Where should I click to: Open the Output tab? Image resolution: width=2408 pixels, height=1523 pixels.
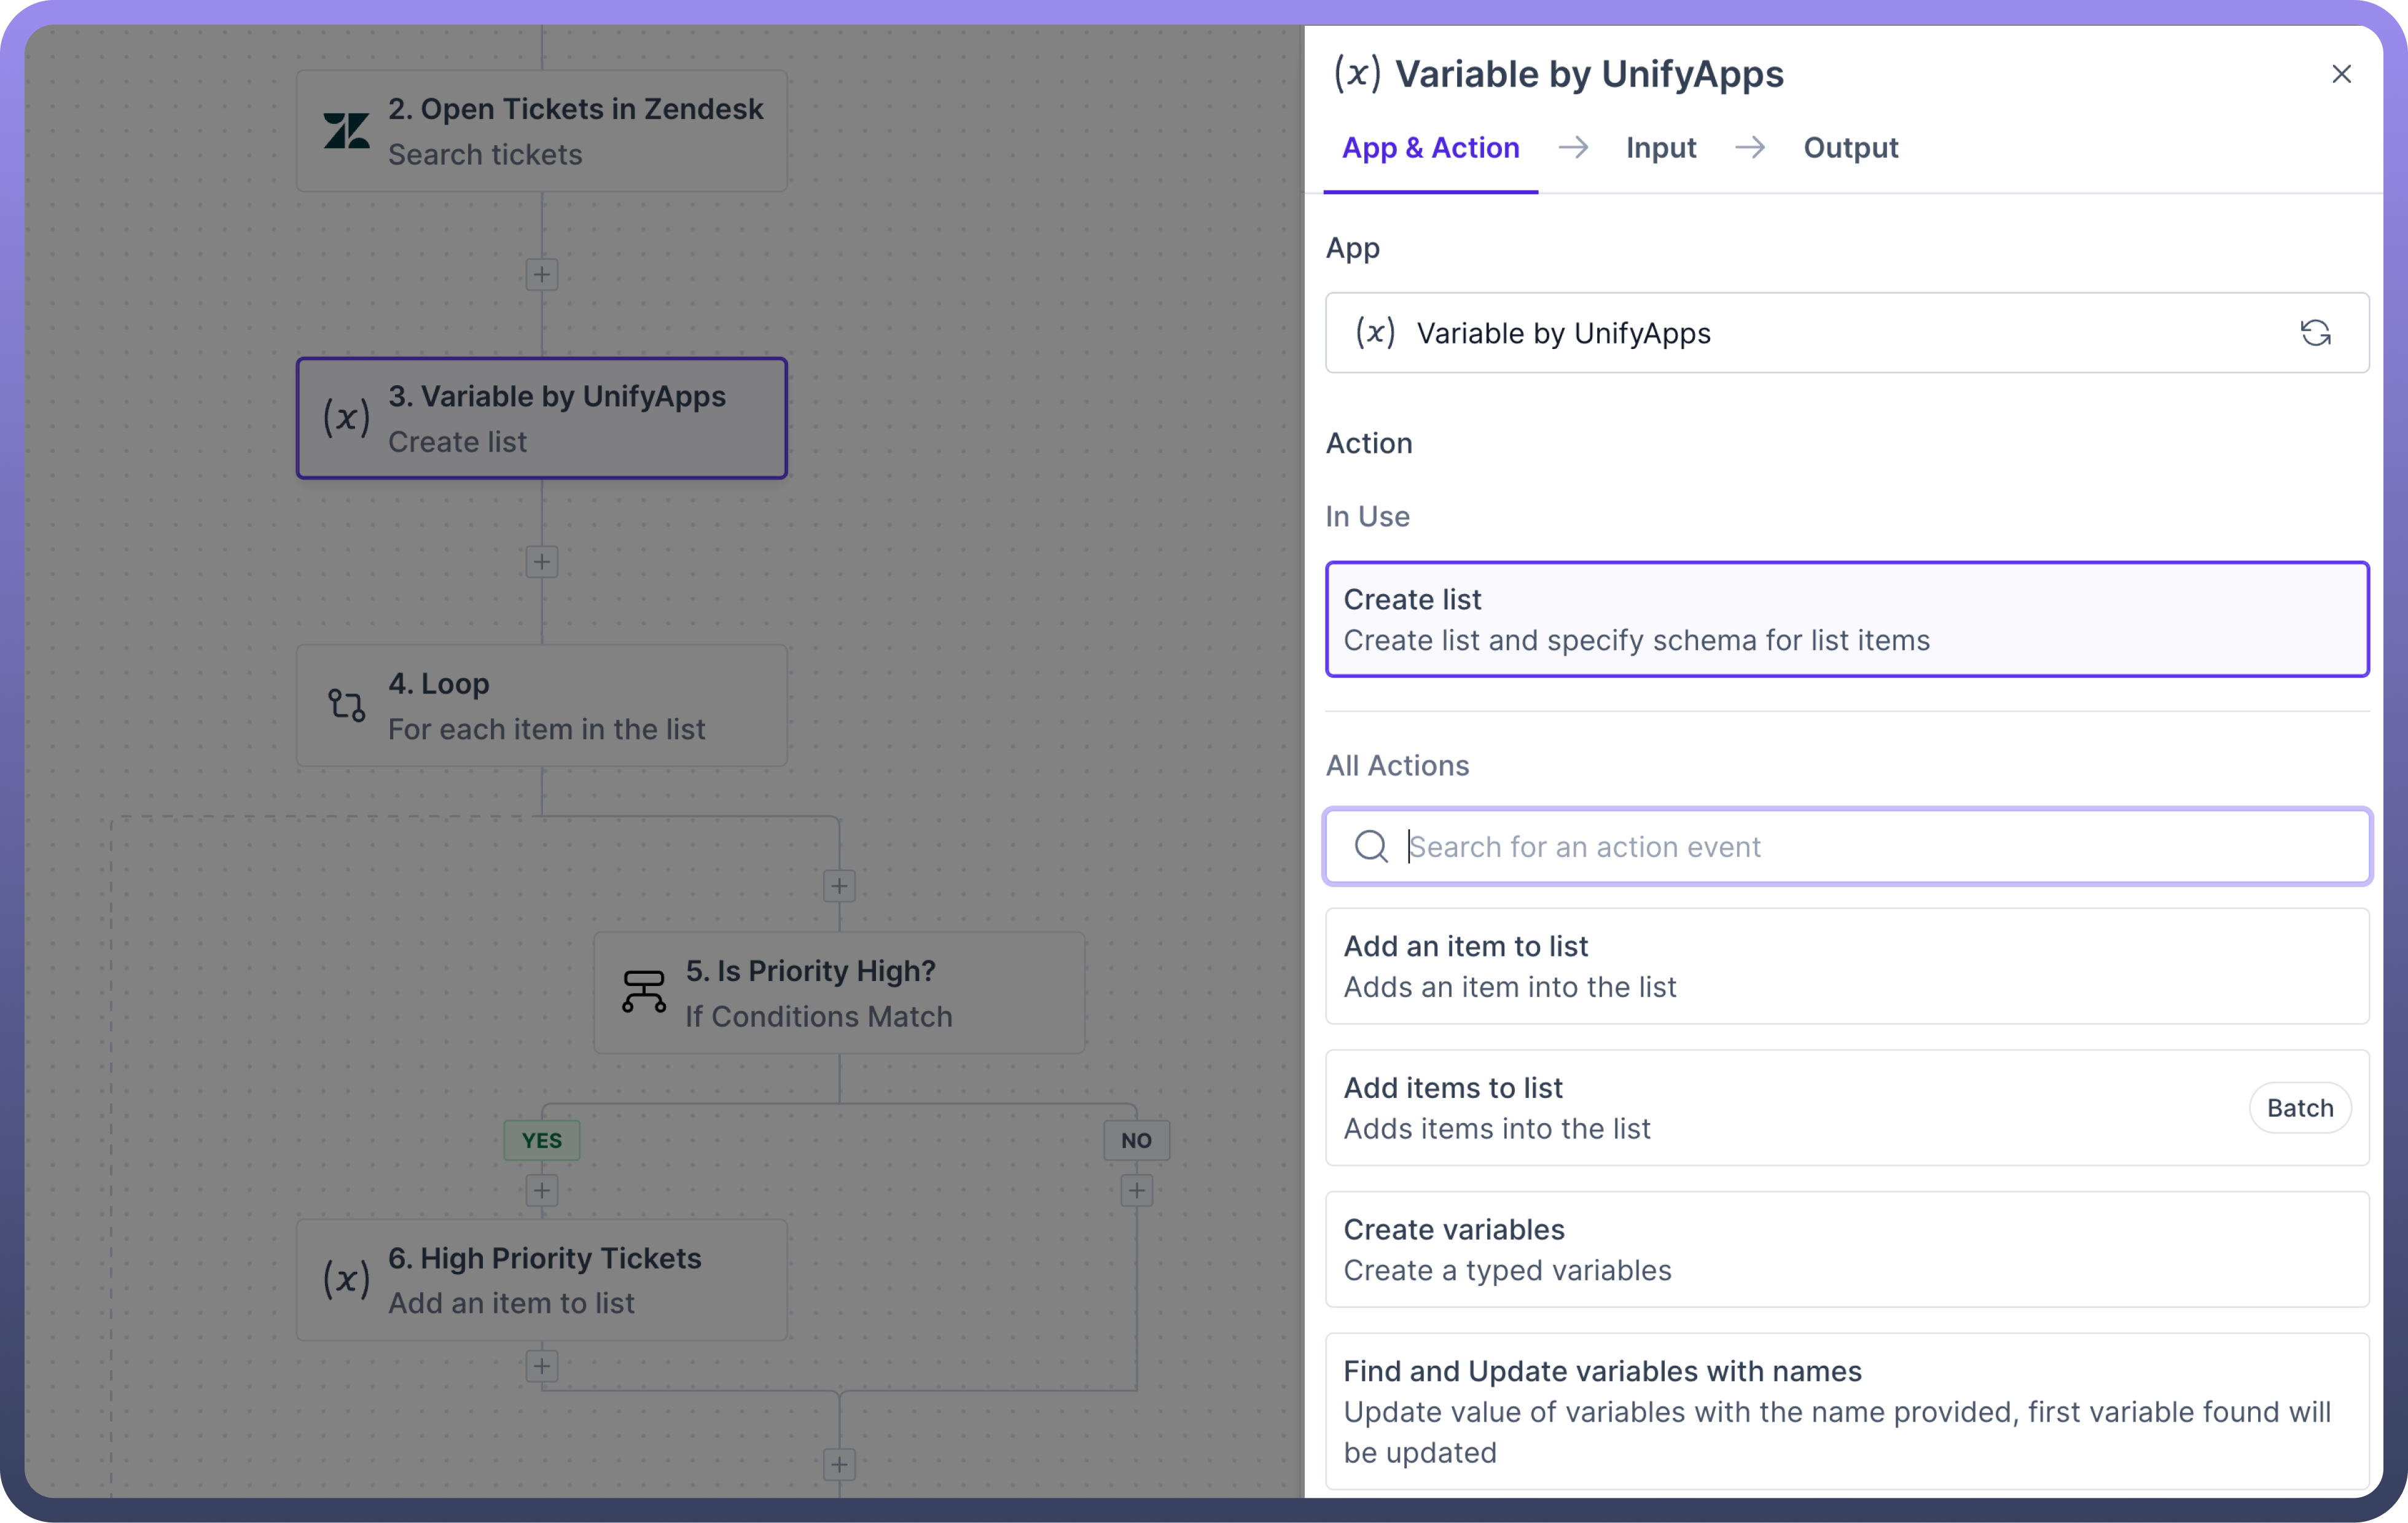(x=1850, y=148)
